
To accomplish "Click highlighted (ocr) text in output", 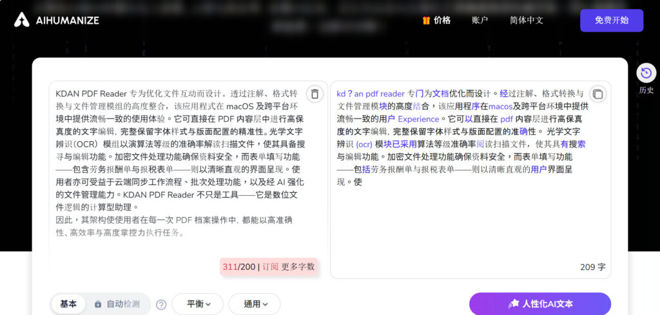I will click(364, 144).
